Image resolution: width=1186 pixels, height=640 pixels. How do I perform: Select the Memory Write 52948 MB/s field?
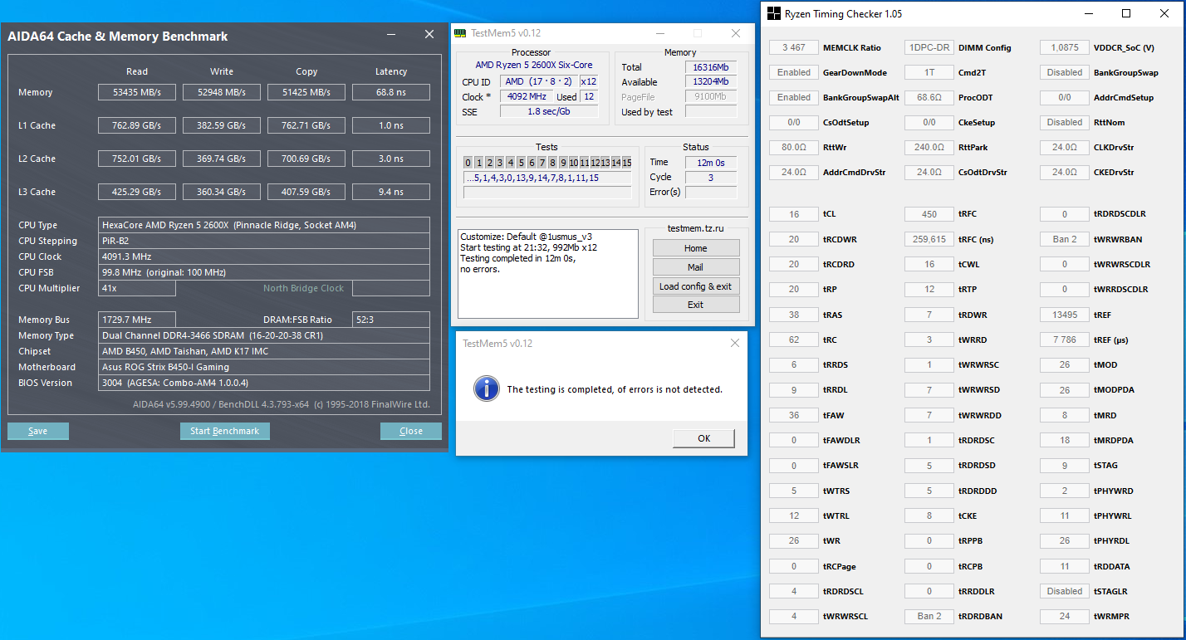[x=222, y=92]
